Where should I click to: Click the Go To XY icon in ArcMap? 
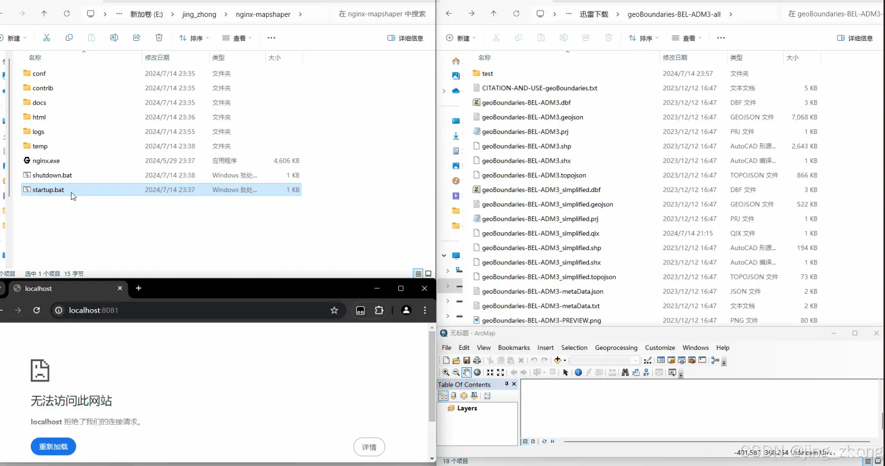tap(646, 372)
